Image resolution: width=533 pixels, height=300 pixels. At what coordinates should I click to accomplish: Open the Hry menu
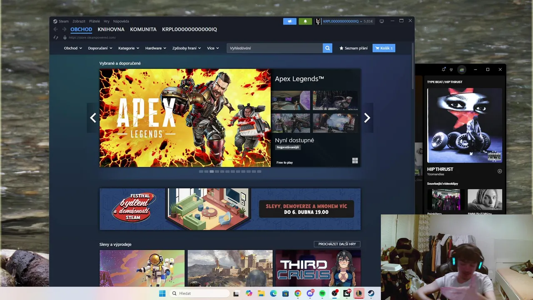click(x=107, y=21)
